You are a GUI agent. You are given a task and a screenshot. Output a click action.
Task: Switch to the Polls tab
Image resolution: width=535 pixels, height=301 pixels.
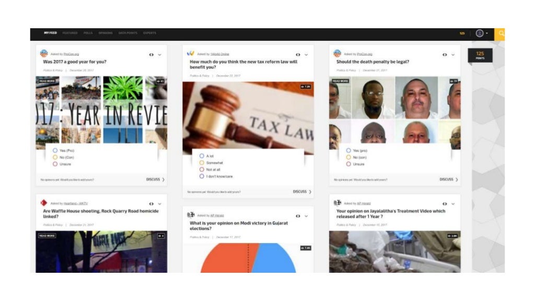[88, 33]
